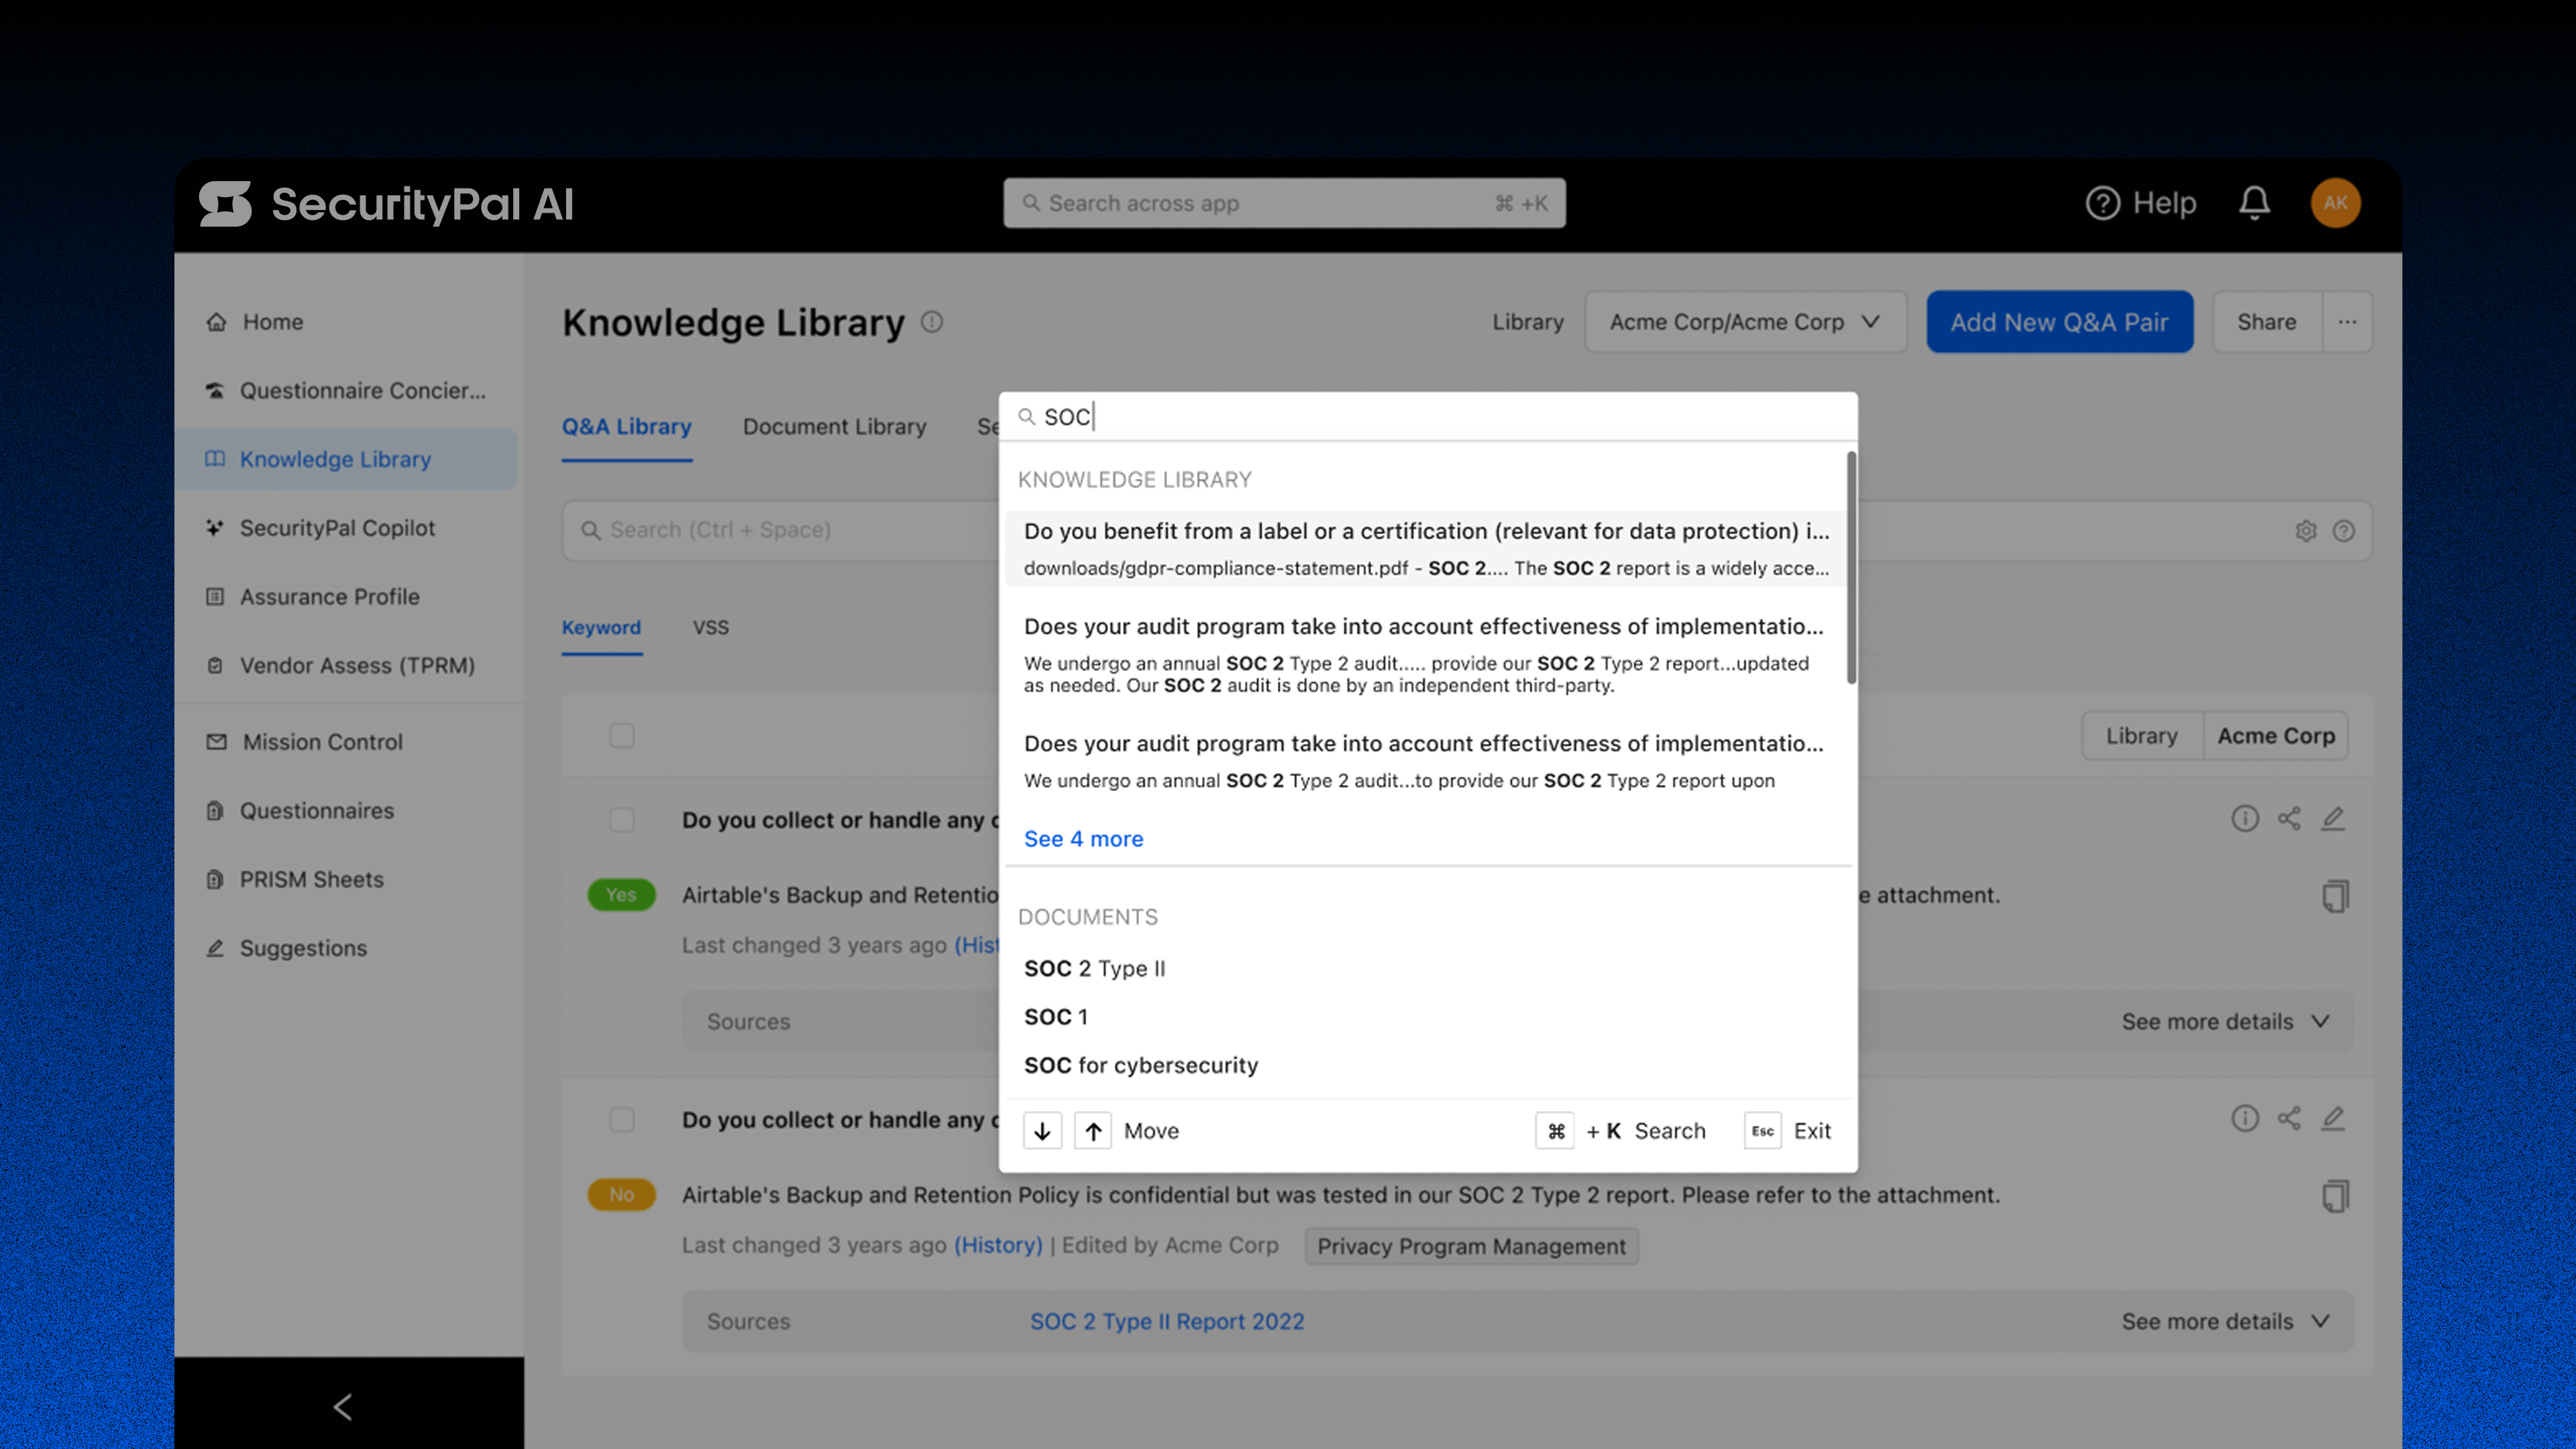Click info icon on the 'No' answer entry

click(2244, 1118)
